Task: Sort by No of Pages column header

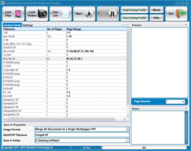Action: click(x=56, y=29)
